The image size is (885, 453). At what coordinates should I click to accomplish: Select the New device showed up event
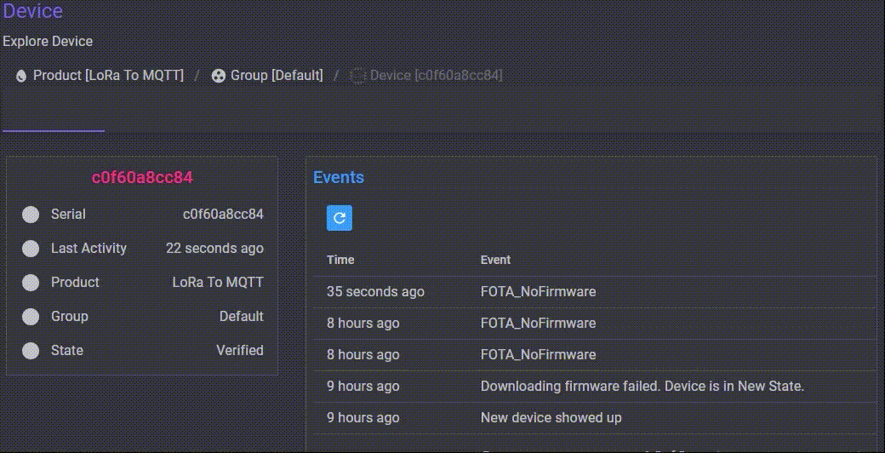pos(551,418)
